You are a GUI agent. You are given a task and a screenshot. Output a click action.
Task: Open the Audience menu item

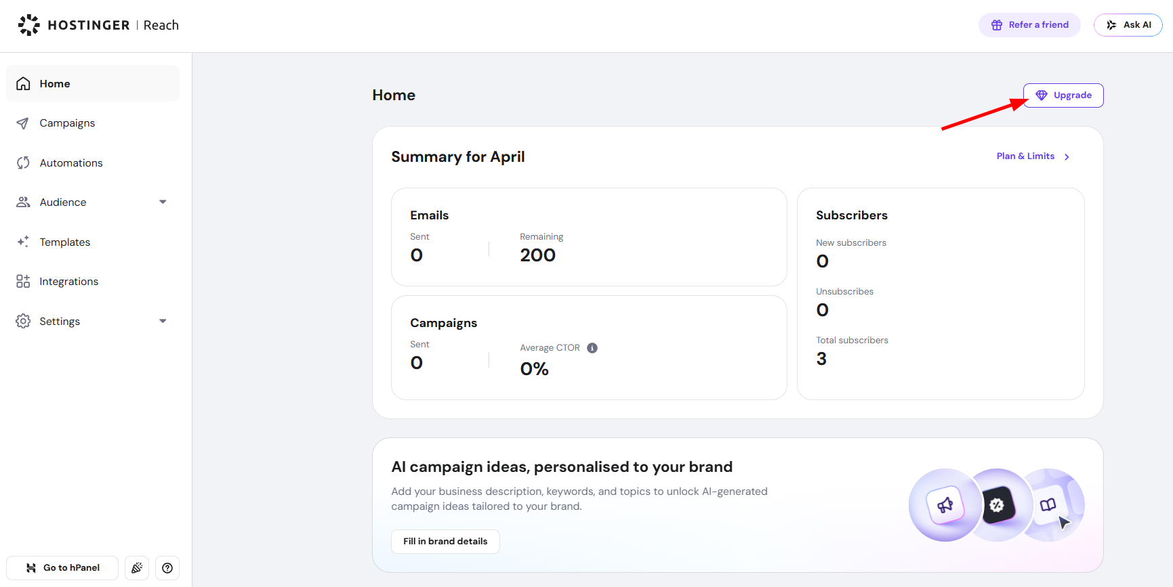pyautogui.click(x=63, y=202)
